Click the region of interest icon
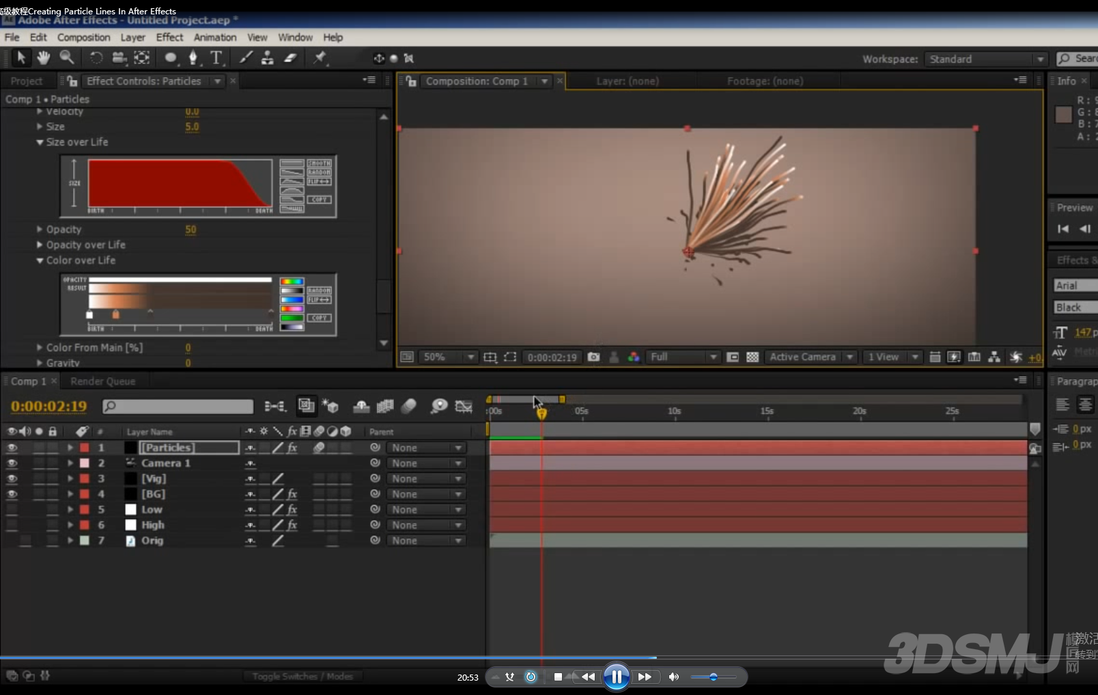This screenshot has width=1098, height=695. point(510,357)
